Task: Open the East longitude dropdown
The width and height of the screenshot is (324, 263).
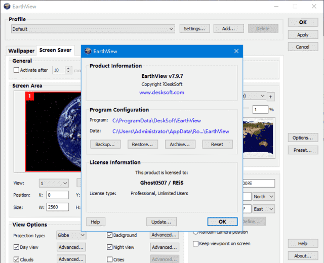Action: (x=264, y=209)
